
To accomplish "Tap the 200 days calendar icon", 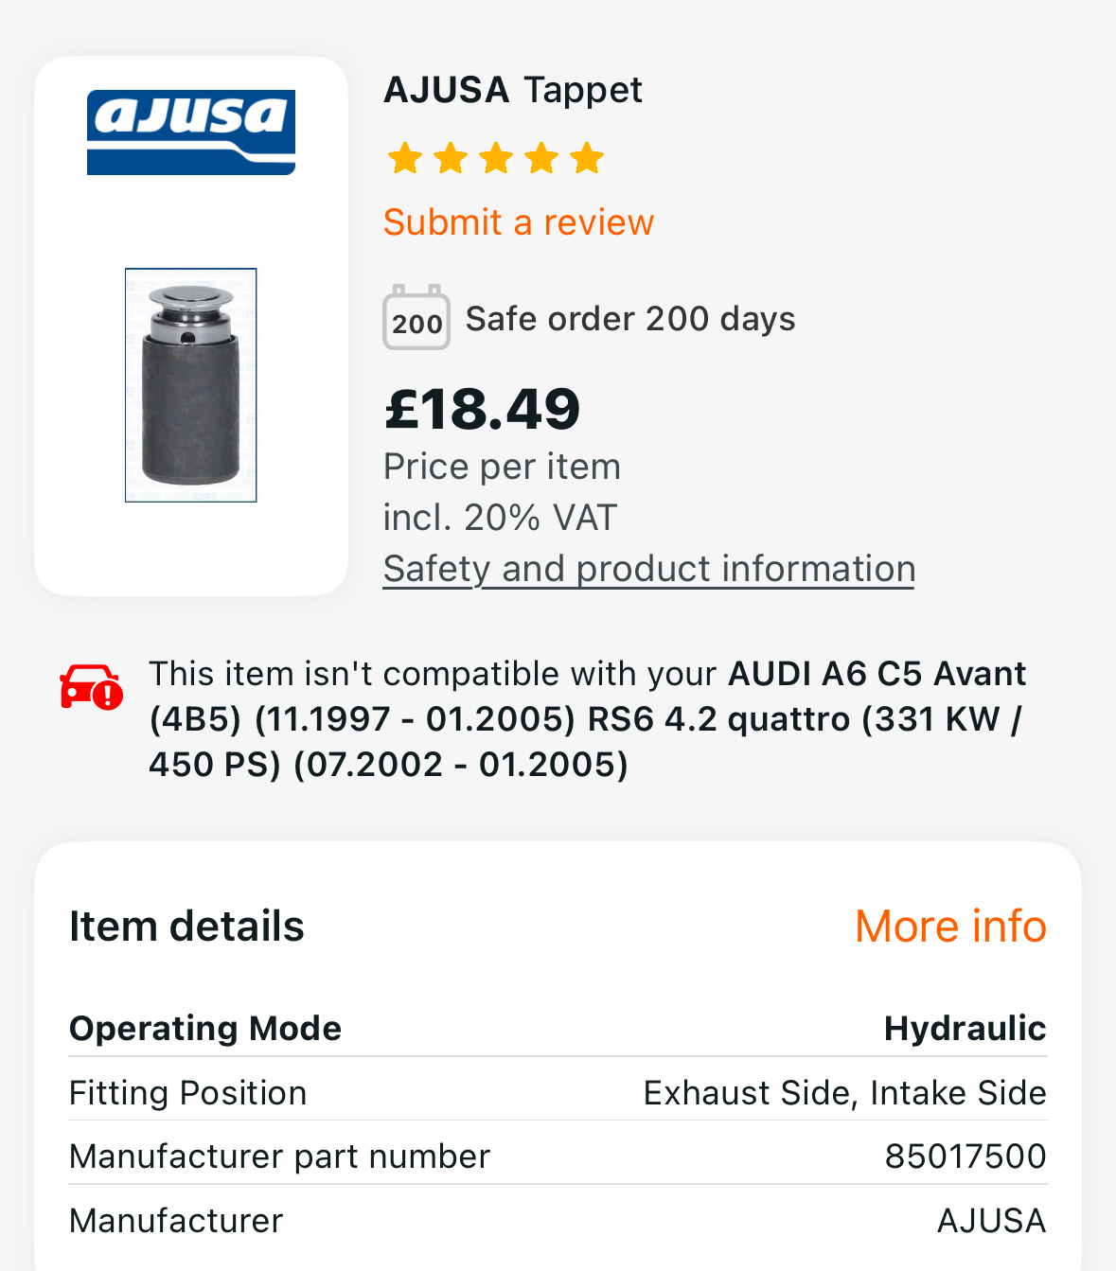I will pyautogui.click(x=416, y=319).
